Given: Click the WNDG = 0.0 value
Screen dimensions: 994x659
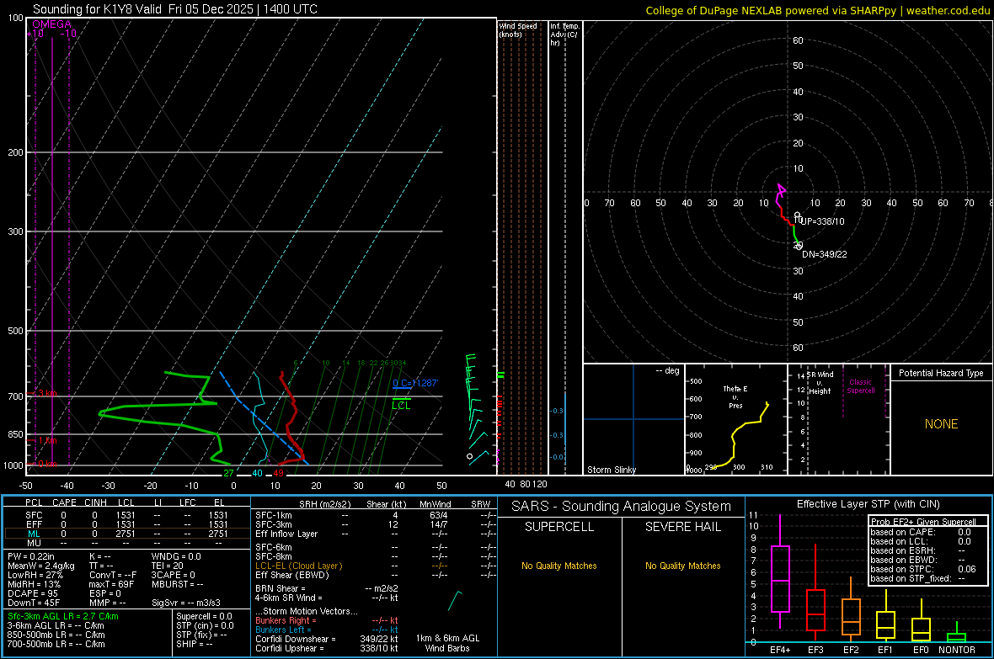Looking at the screenshot, I should (176, 556).
